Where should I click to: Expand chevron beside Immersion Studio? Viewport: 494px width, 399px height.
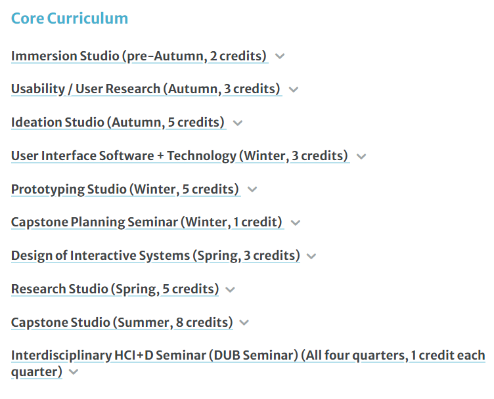pos(280,56)
